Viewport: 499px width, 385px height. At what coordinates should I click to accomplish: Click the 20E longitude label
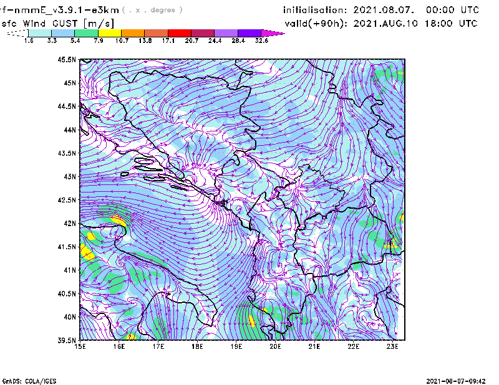click(275, 346)
